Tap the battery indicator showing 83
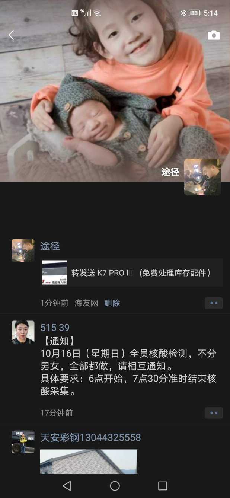 coord(195,13)
